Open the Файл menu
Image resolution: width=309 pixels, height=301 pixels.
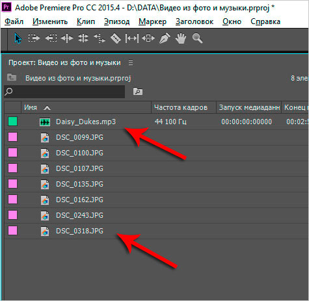14,21
